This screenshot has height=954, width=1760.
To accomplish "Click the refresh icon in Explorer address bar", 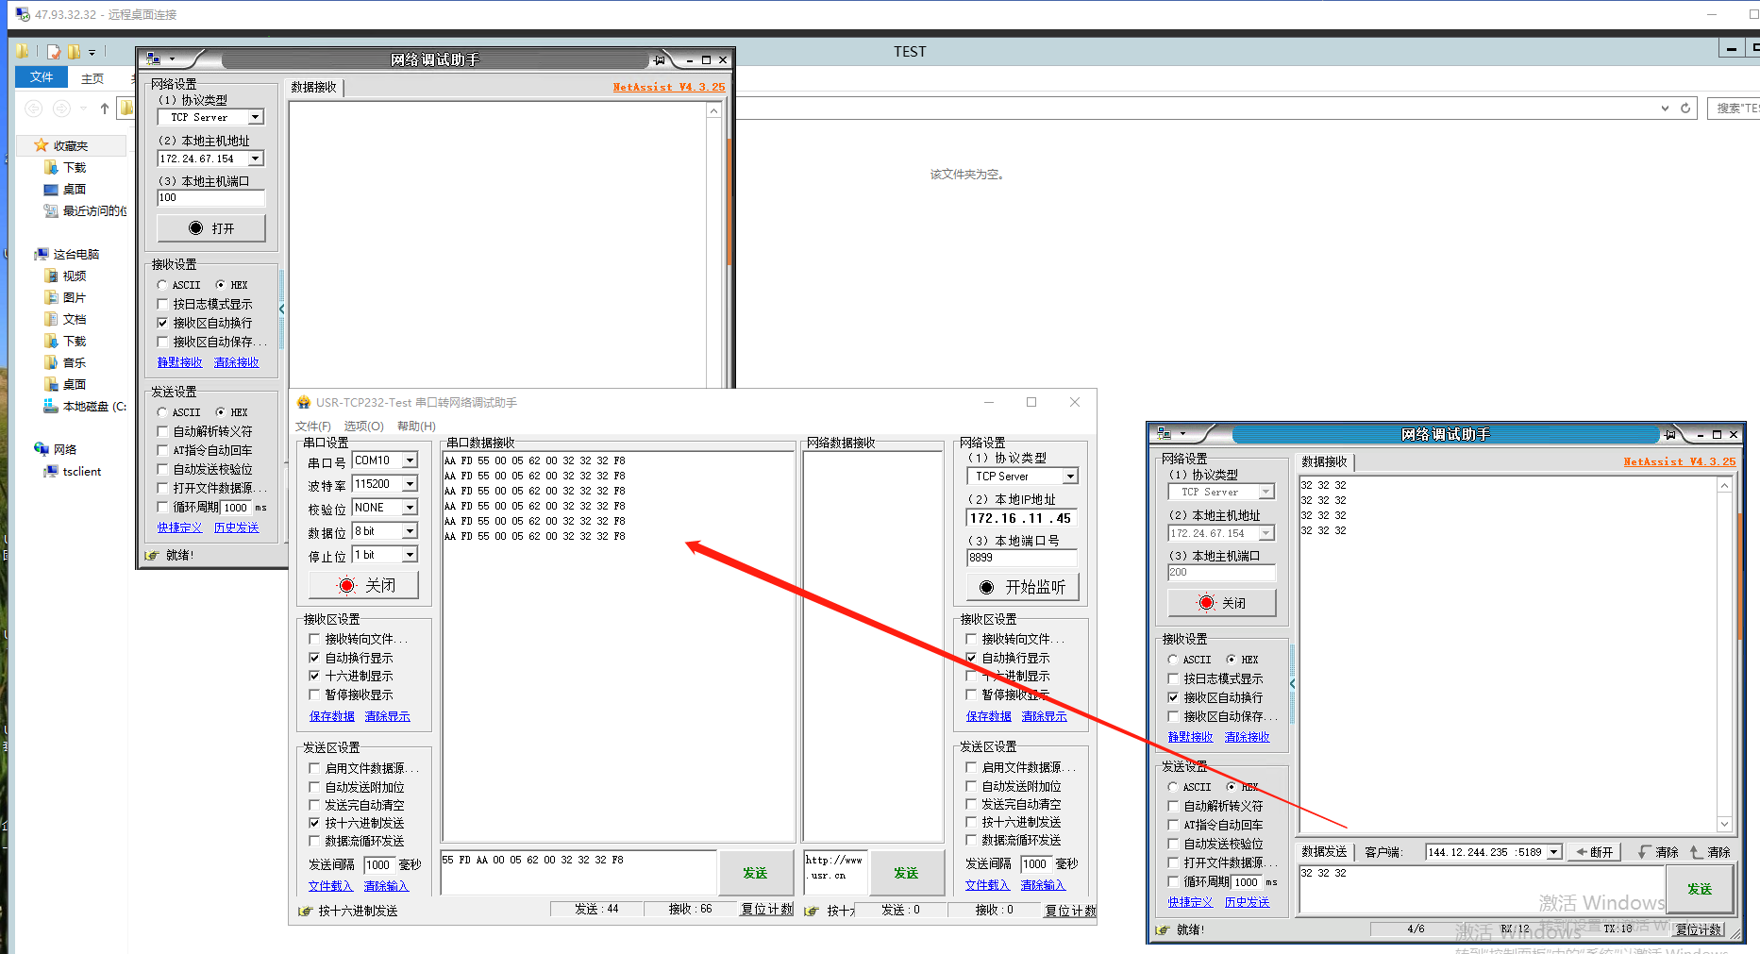I will 1685,109.
